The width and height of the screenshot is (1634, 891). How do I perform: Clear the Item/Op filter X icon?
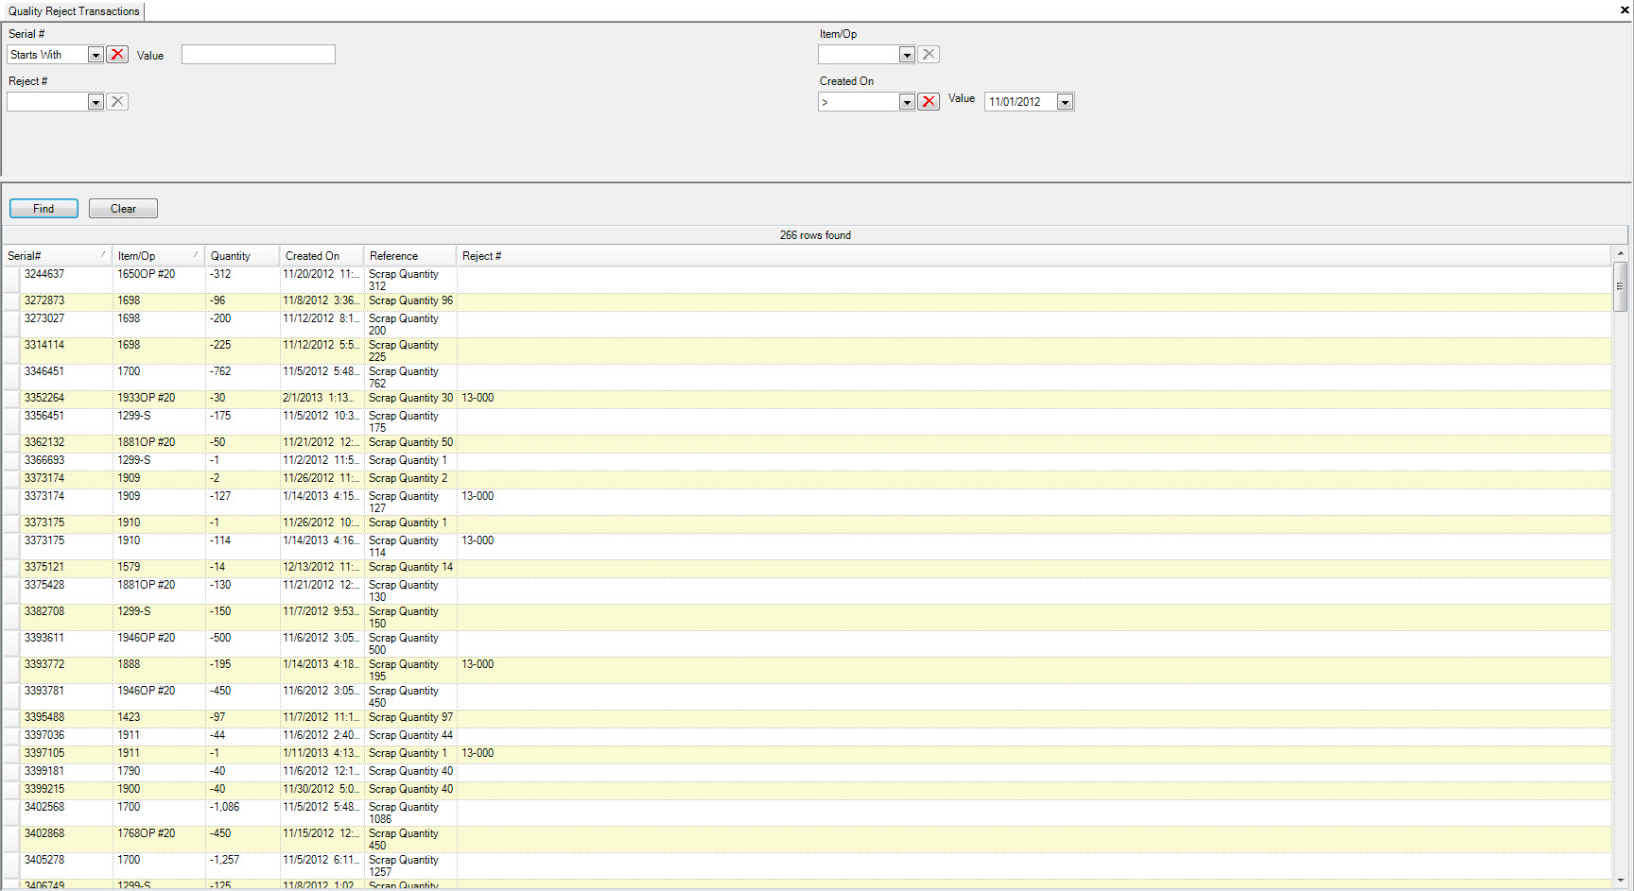tap(929, 55)
